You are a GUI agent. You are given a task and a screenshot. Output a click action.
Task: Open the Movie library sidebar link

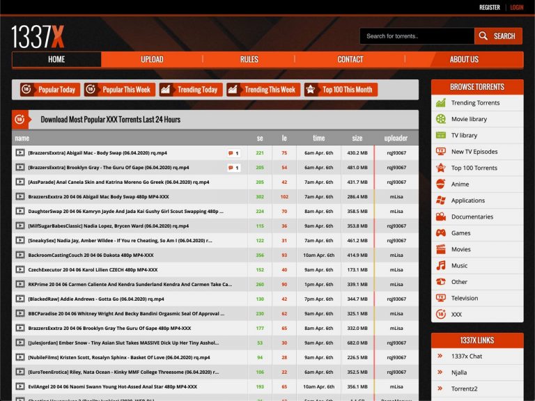pos(469,119)
